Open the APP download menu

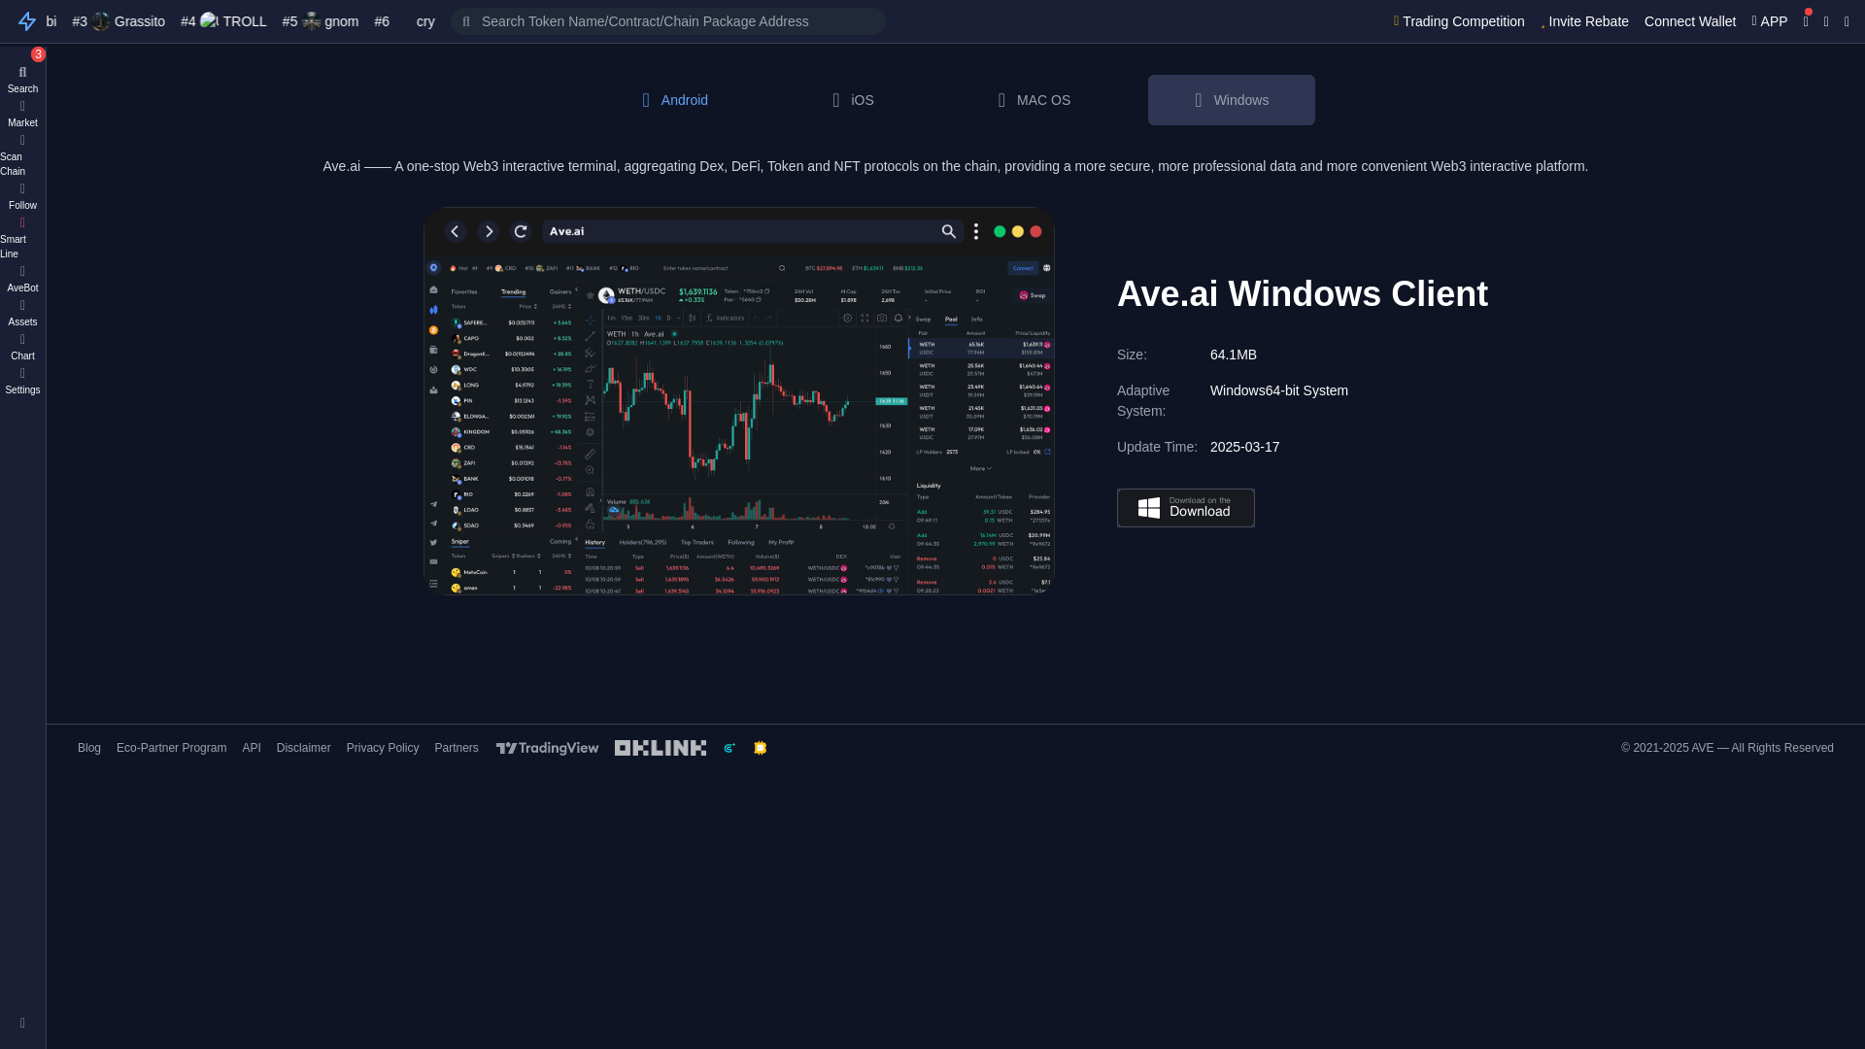[x=1770, y=21]
